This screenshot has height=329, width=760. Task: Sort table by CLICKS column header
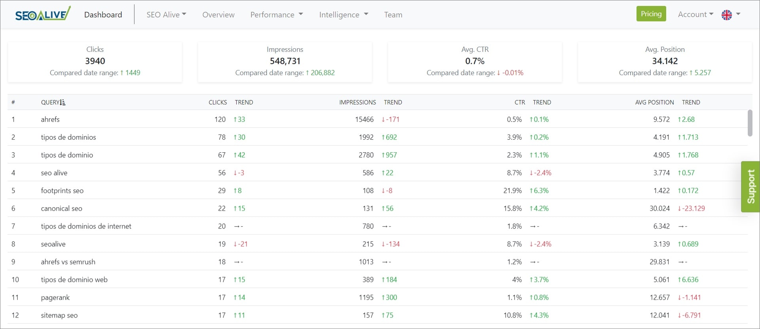tap(218, 102)
